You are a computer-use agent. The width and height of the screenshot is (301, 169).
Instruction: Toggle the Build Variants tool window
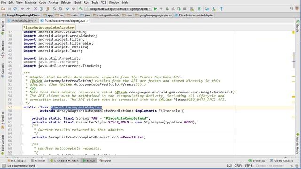pos(3,145)
